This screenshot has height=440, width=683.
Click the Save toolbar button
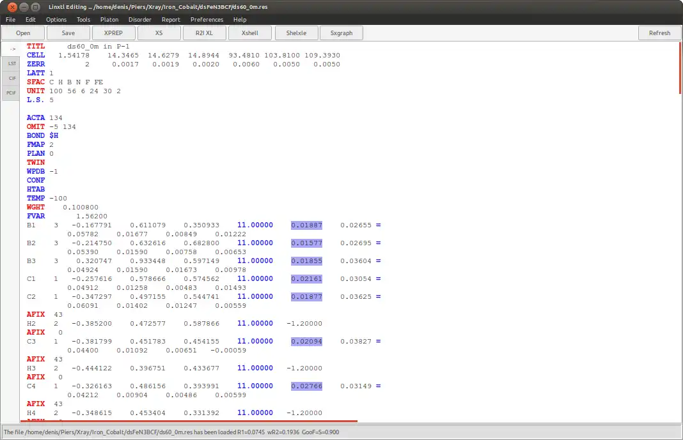pos(68,33)
